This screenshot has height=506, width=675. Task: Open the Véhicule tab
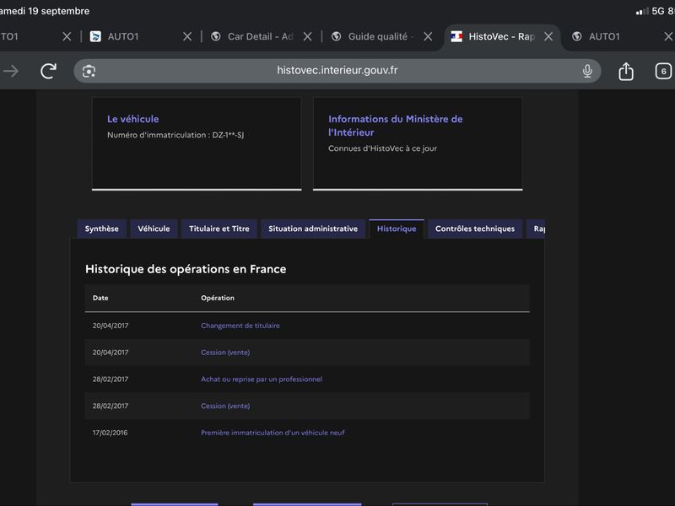pyautogui.click(x=154, y=229)
